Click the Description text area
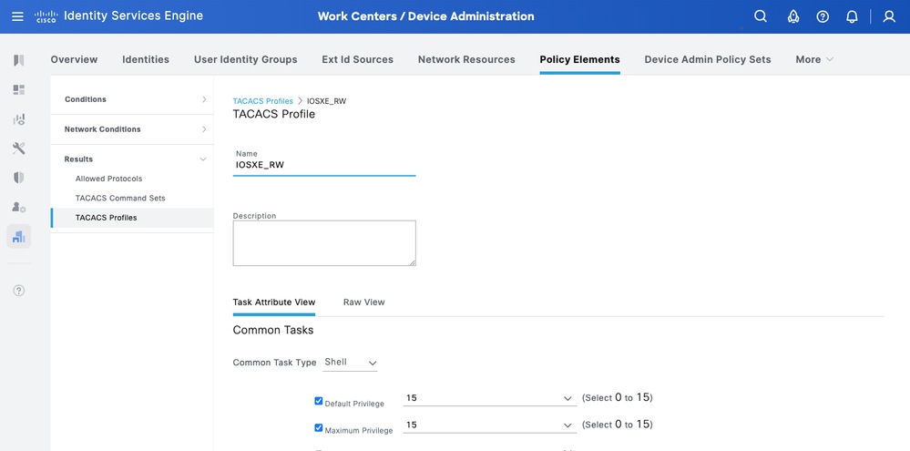The width and height of the screenshot is (910, 451). coord(324,243)
